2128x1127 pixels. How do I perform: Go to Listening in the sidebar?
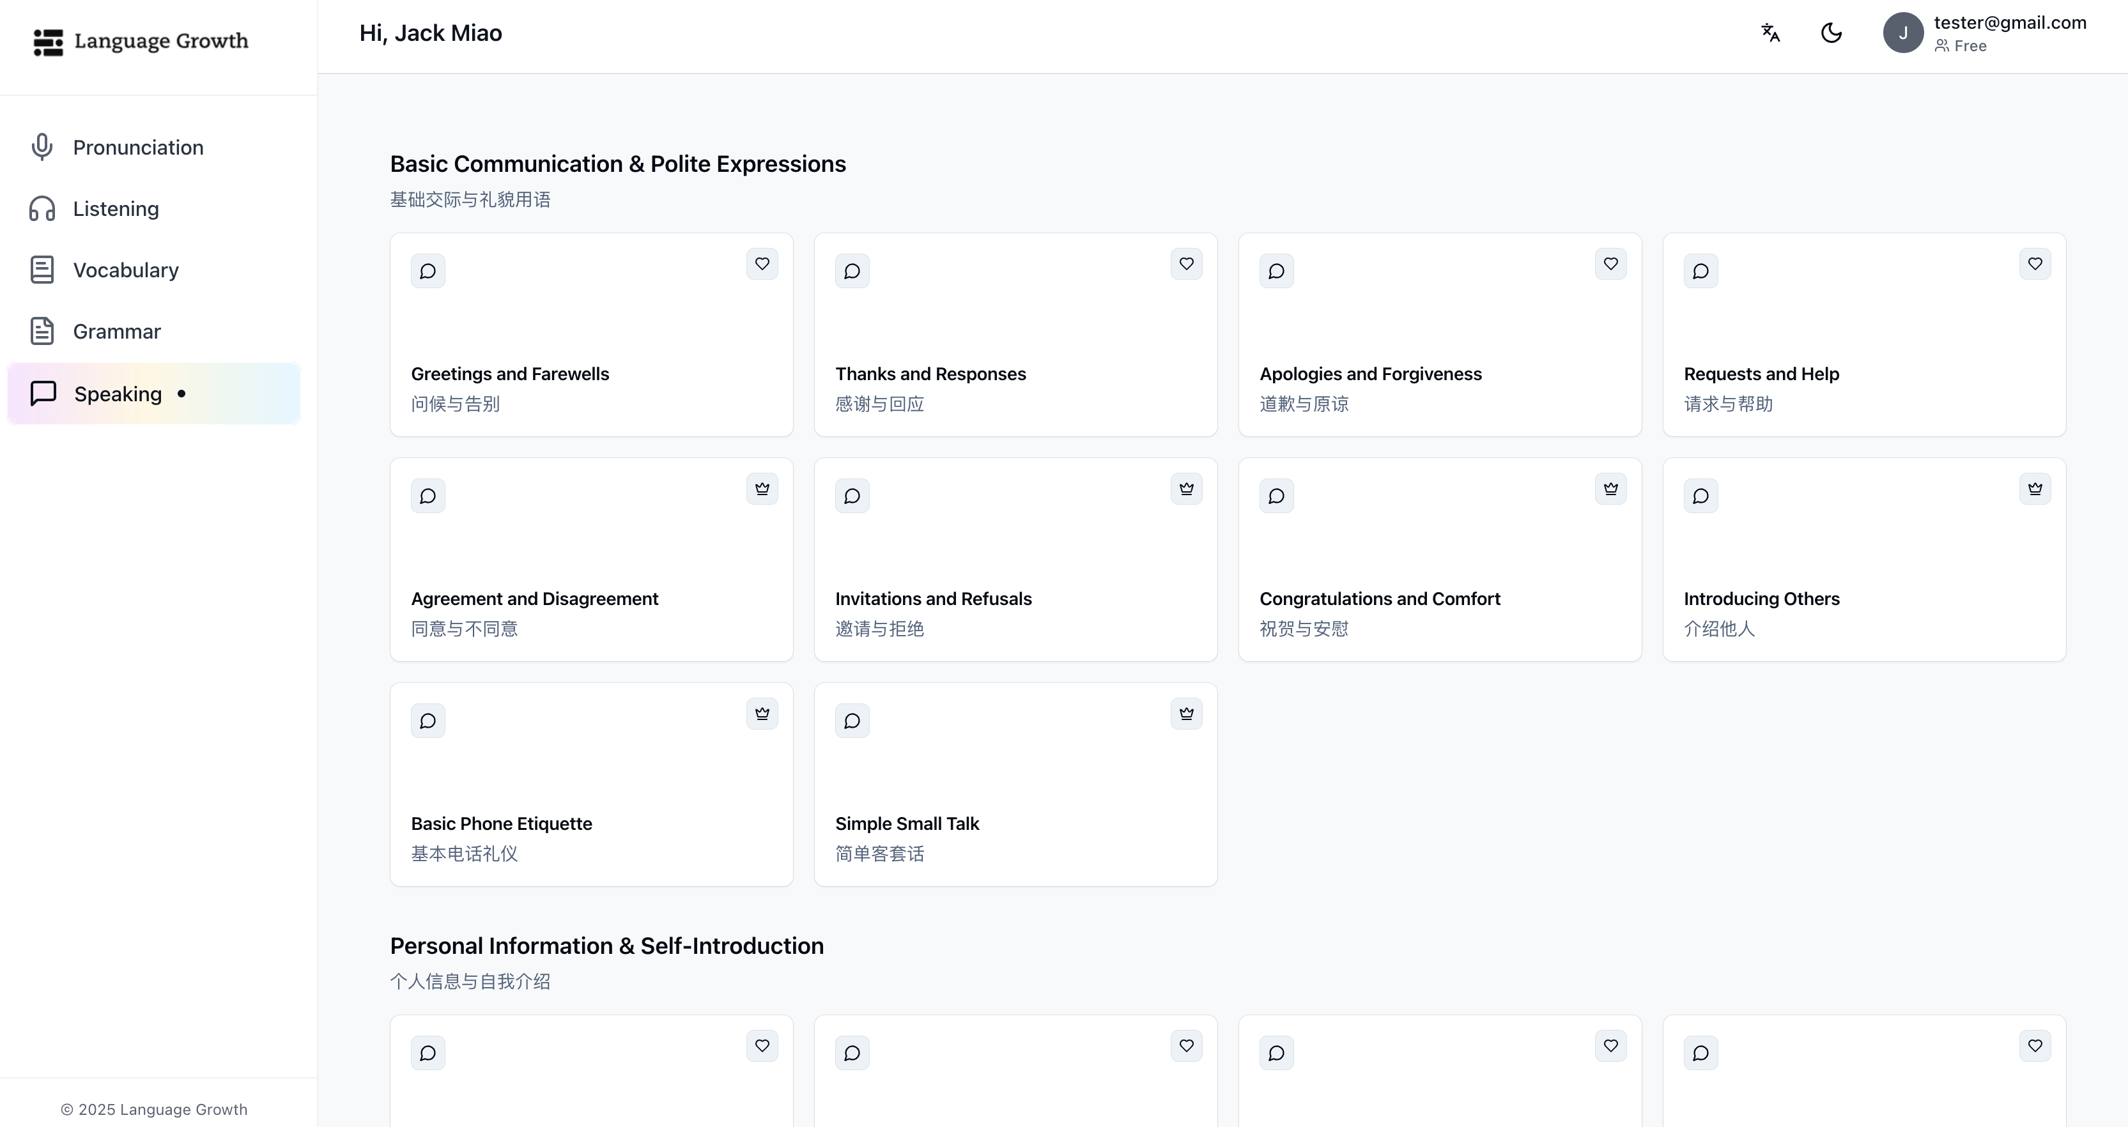[x=116, y=209]
